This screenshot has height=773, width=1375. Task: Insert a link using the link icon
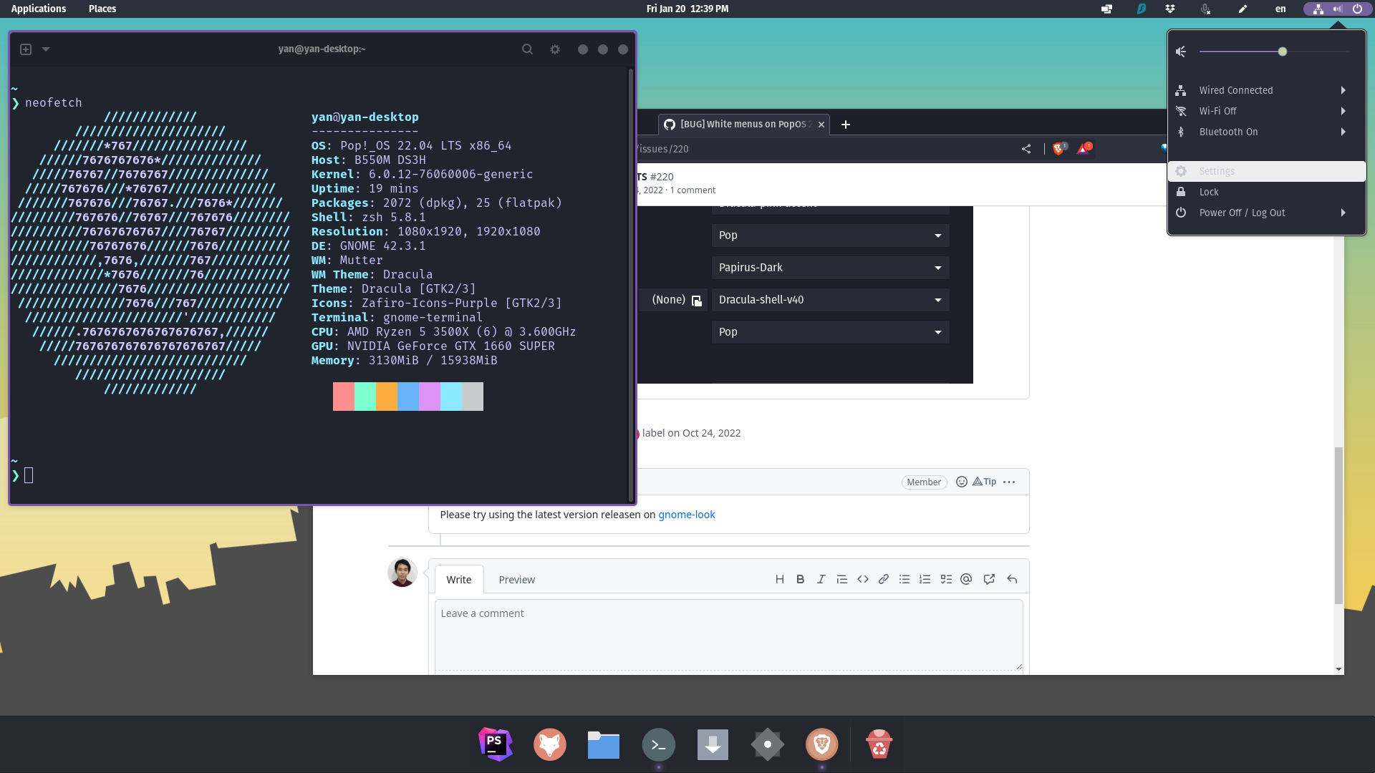[x=883, y=579]
